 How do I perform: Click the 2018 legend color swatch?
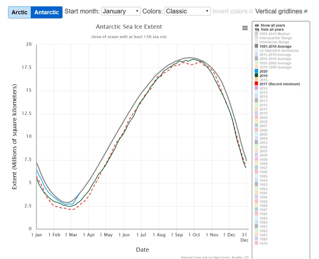pyautogui.click(x=257, y=80)
